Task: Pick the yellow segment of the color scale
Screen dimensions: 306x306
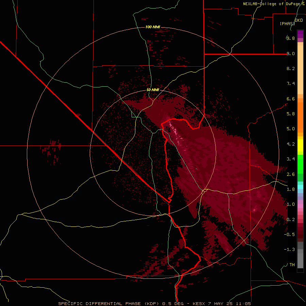Action: (x=300, y=146)
